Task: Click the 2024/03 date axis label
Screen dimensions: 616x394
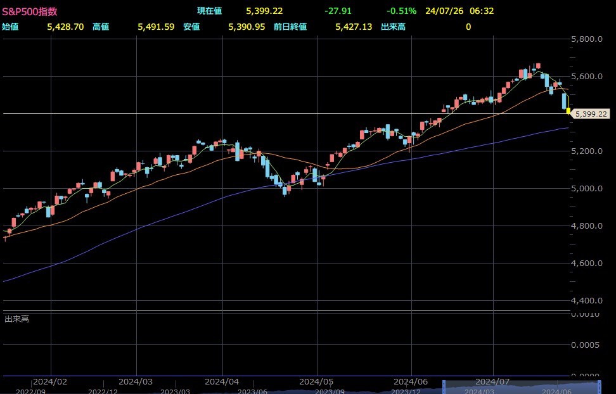Action: pos(136,382)
